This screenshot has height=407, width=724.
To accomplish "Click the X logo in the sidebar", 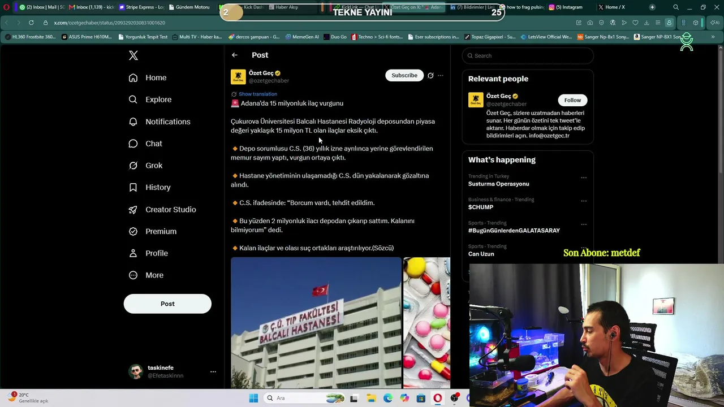I will click(x=133, y=55).
